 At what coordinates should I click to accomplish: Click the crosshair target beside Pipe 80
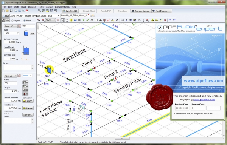coord(19,76)
